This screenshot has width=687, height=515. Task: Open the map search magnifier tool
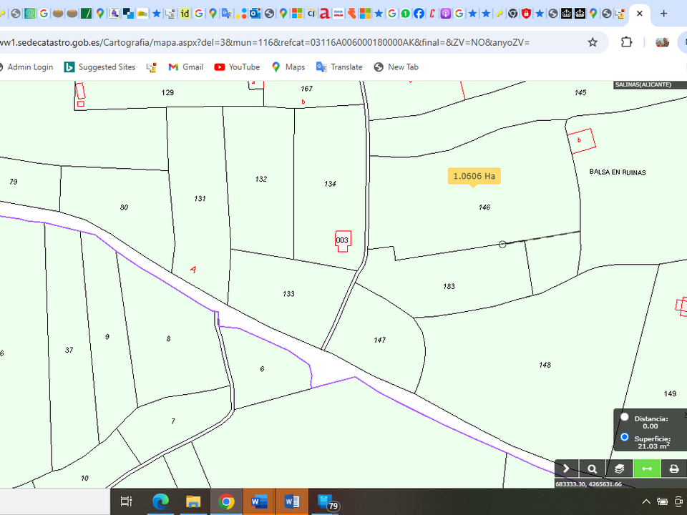pyautogui.click(x=592, y=469)
